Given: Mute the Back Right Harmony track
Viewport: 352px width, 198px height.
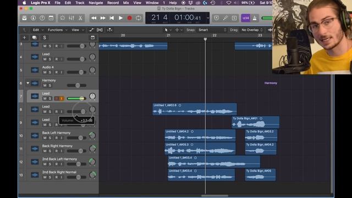Looking at the screenshot, I should 45,151.
